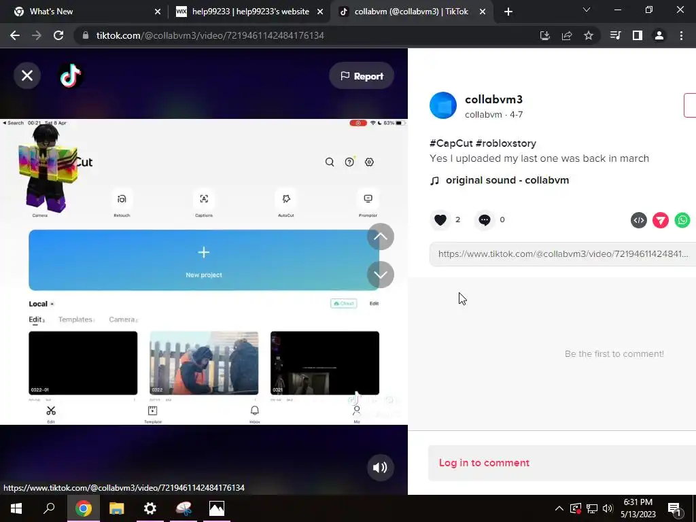This screenshot has width=696, height=522.
Task: Share to WhatsApp icon
Action: click(682, 220)
